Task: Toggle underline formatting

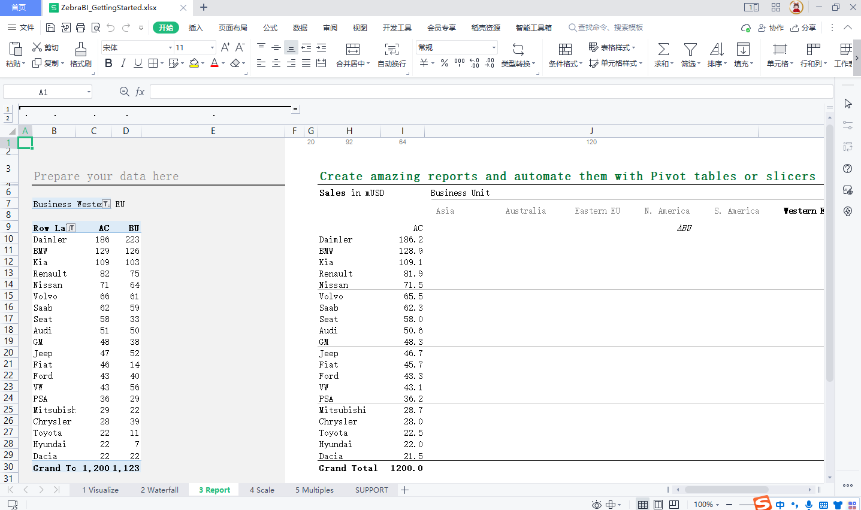Action: click(138, 63)
